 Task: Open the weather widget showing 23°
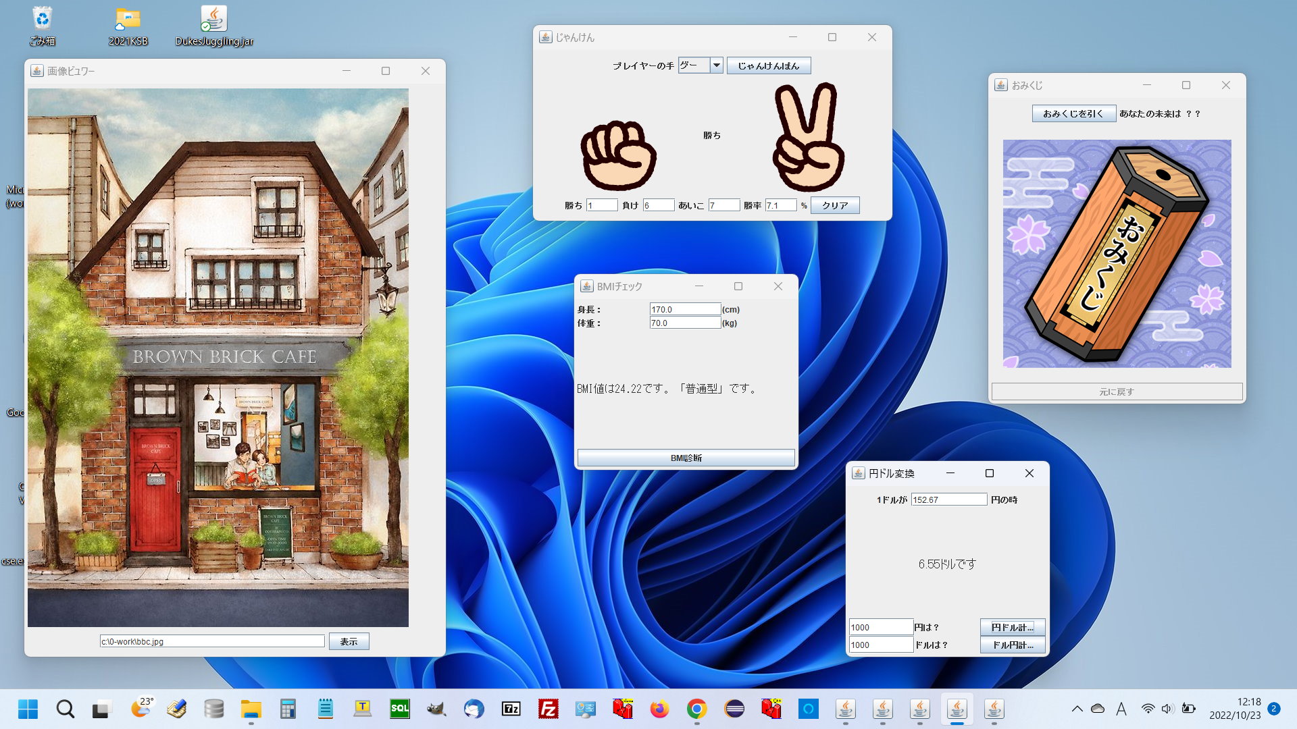pos(141,707)
